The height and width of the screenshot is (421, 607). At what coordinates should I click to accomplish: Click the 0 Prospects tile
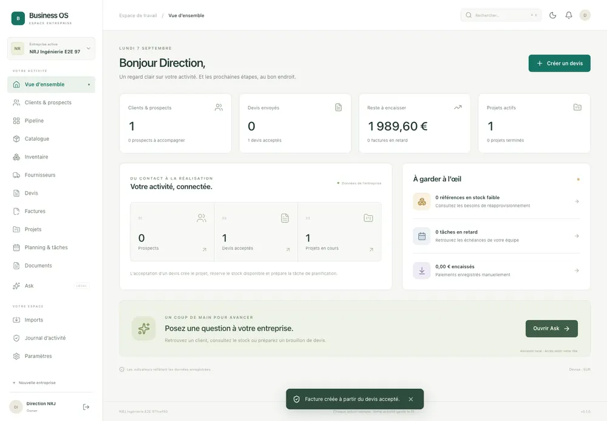pyautogui.click(x=172, y=232)
